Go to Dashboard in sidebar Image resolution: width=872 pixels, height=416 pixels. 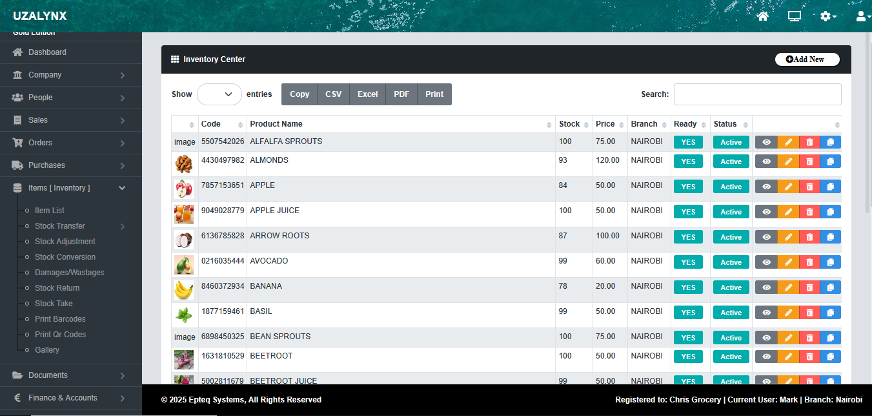(x=47, y=52)
